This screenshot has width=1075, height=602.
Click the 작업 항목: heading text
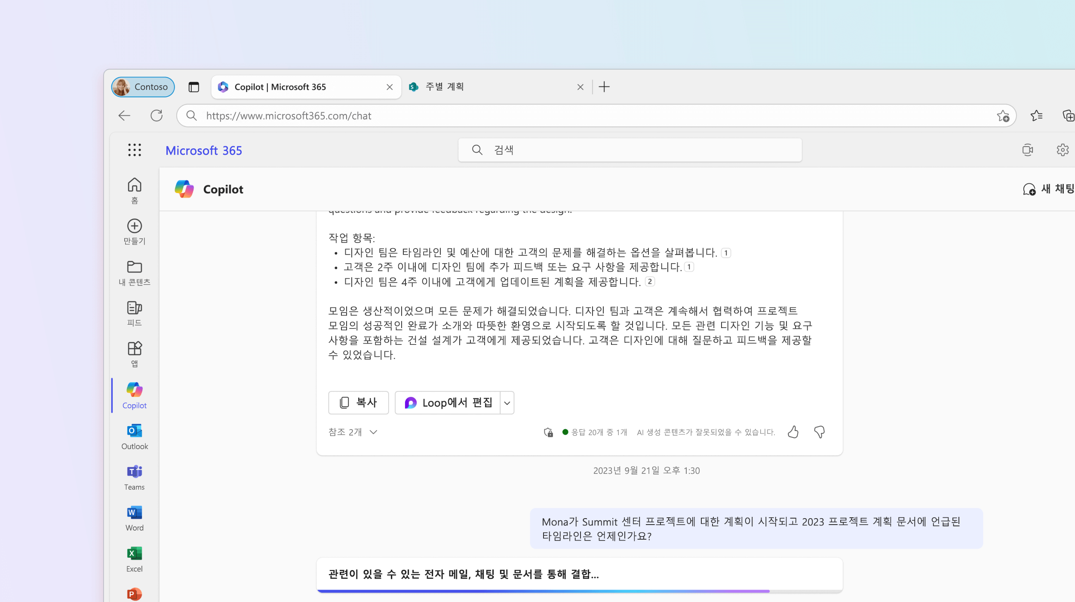click(x=352, y=238)
